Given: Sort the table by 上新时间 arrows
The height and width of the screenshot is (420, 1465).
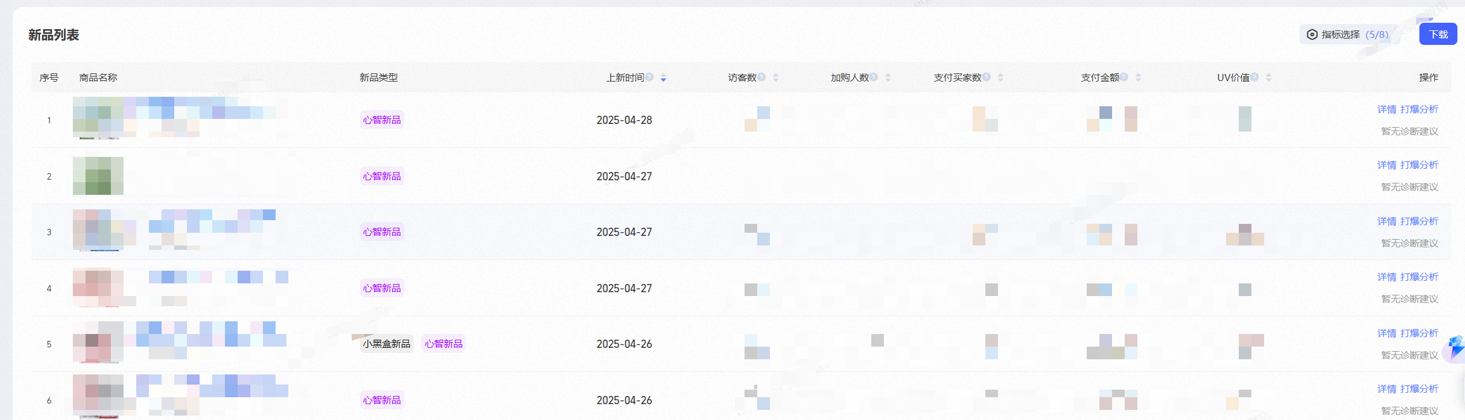Looking at the screenshot, I should pyautogui.click(x=663, y=78).
